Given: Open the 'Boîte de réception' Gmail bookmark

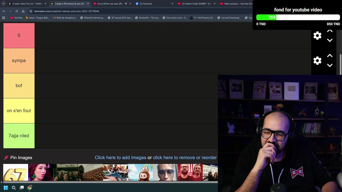Looking at the screenshot, I should [x=65, y=18].
